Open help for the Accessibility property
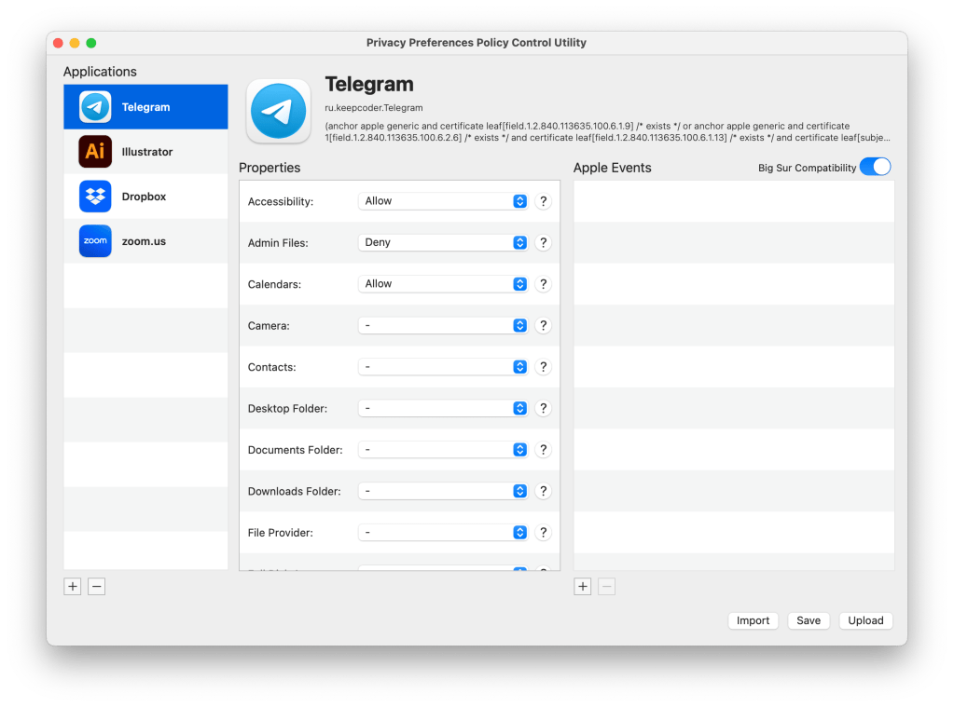 tap(544, 201)
